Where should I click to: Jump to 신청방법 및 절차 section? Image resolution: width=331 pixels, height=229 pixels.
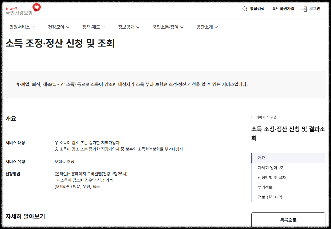pyautogui.click(x=272, y=177)
